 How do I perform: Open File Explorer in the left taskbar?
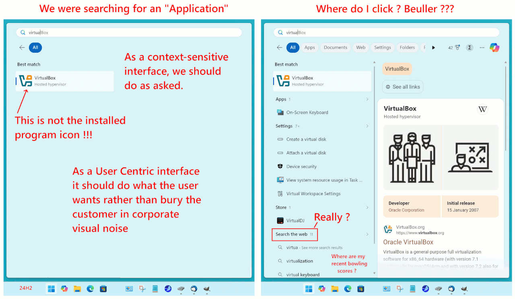[77, 289]
